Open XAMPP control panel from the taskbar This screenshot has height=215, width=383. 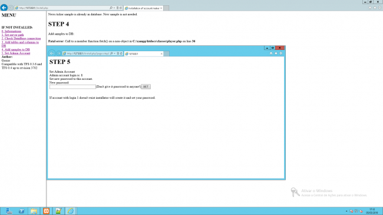pos(46,211)
